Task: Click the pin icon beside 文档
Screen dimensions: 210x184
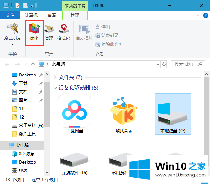Action: [x=41, y=92]
